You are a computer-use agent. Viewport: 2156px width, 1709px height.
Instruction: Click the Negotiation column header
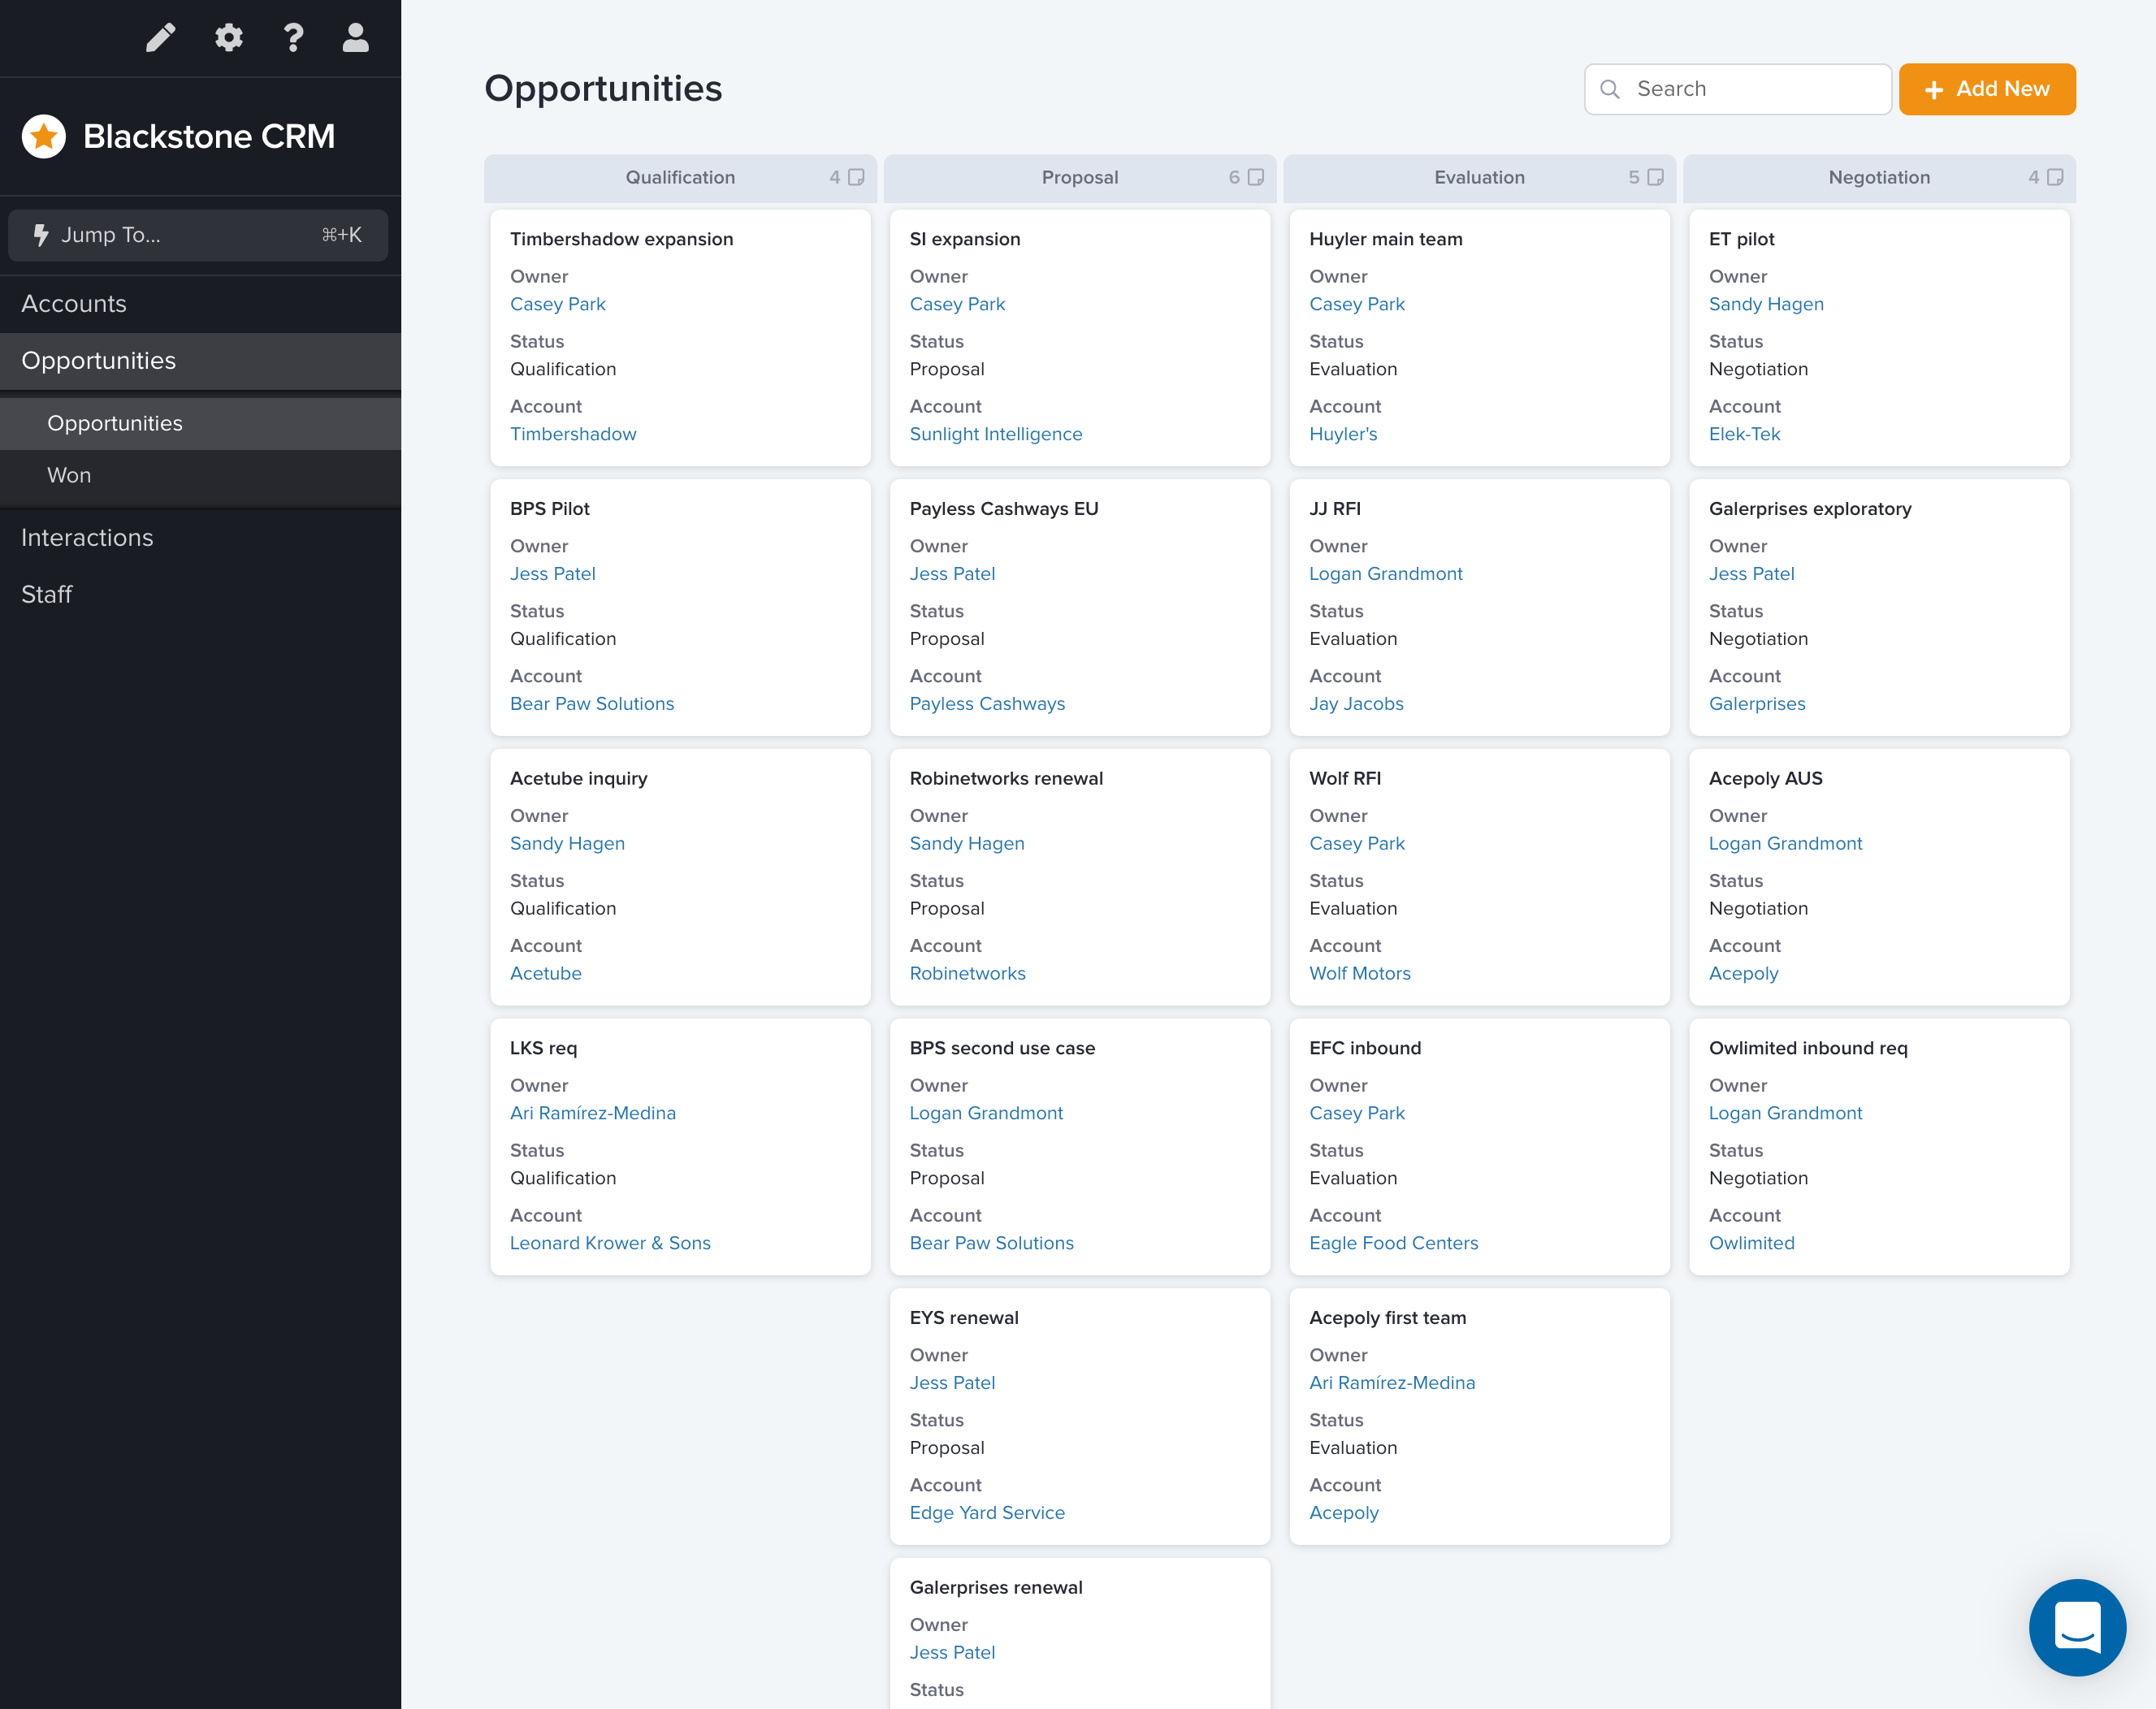(x=1879, y=177)
